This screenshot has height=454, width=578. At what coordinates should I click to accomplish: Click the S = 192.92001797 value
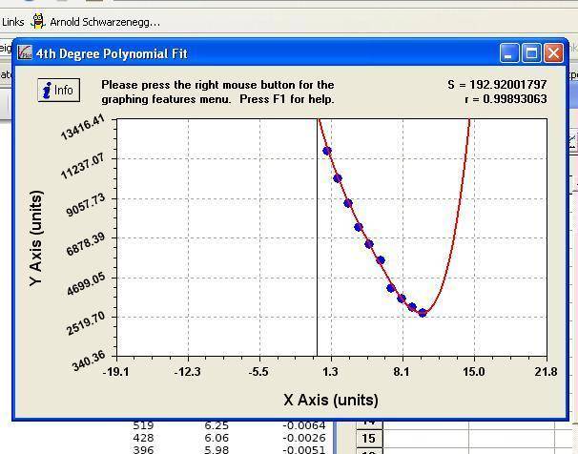[497, 85]
